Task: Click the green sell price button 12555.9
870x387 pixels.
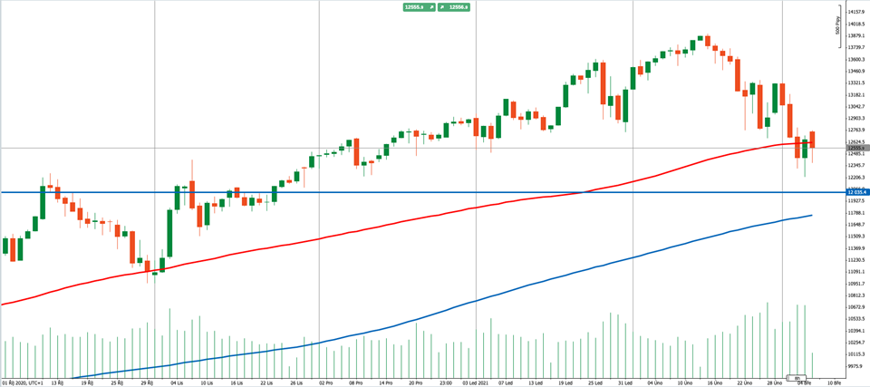Action: click(419, 7)
